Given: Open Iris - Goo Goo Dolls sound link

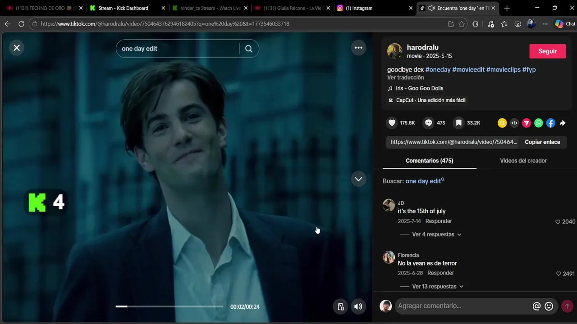Looking at the screenshot, I should click(420, 88).
